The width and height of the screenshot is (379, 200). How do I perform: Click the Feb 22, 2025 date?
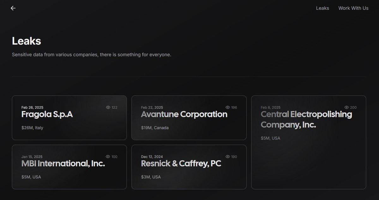pos(152,107)
